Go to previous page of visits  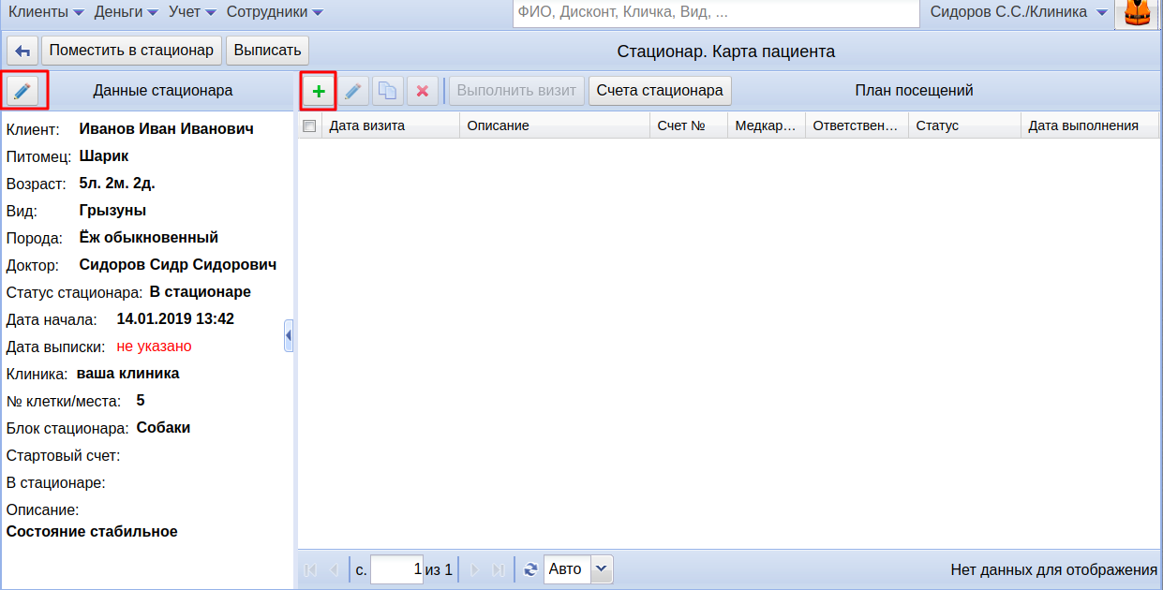(x=334, y=569)
